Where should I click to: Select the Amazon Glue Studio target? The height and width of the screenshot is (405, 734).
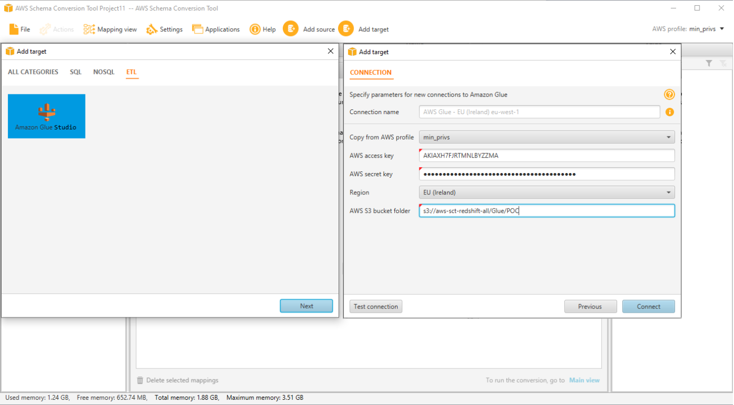[x=46, y=116]
